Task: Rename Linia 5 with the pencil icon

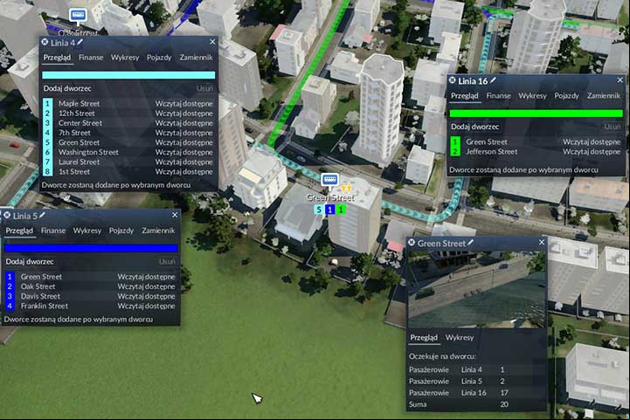Action: [x=42, y=215]
